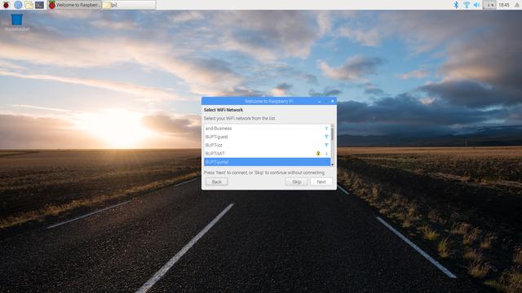Screen dimensions: 522x293
Task: Click the signal icon of BUPT-guest
Action: [x=326, y=137]
